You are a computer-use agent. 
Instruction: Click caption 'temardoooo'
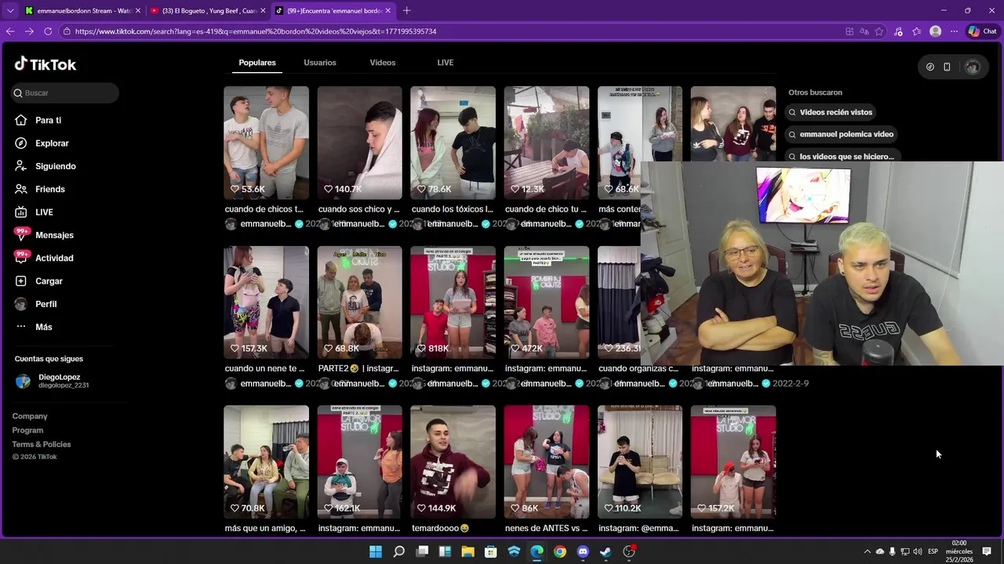click(x=441, y=529)
